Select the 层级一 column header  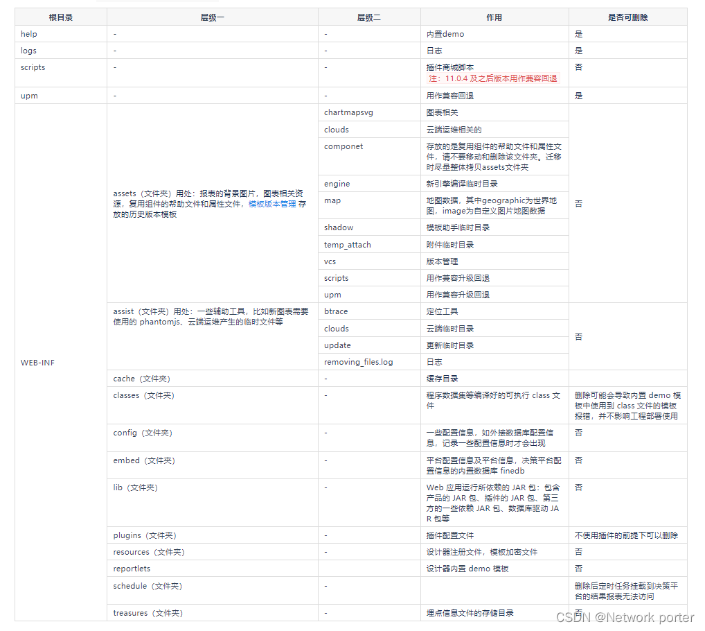click(211, 17)
